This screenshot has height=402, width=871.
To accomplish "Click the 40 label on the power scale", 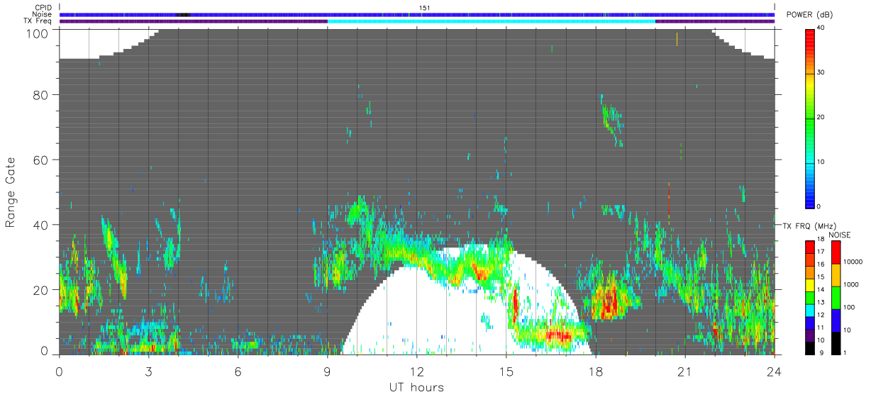I will (x=822, y=28).
